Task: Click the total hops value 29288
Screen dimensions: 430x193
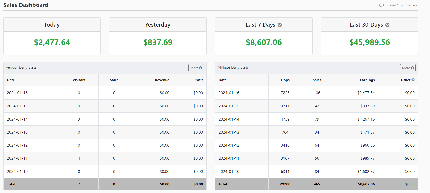Action: coord(285,184)
